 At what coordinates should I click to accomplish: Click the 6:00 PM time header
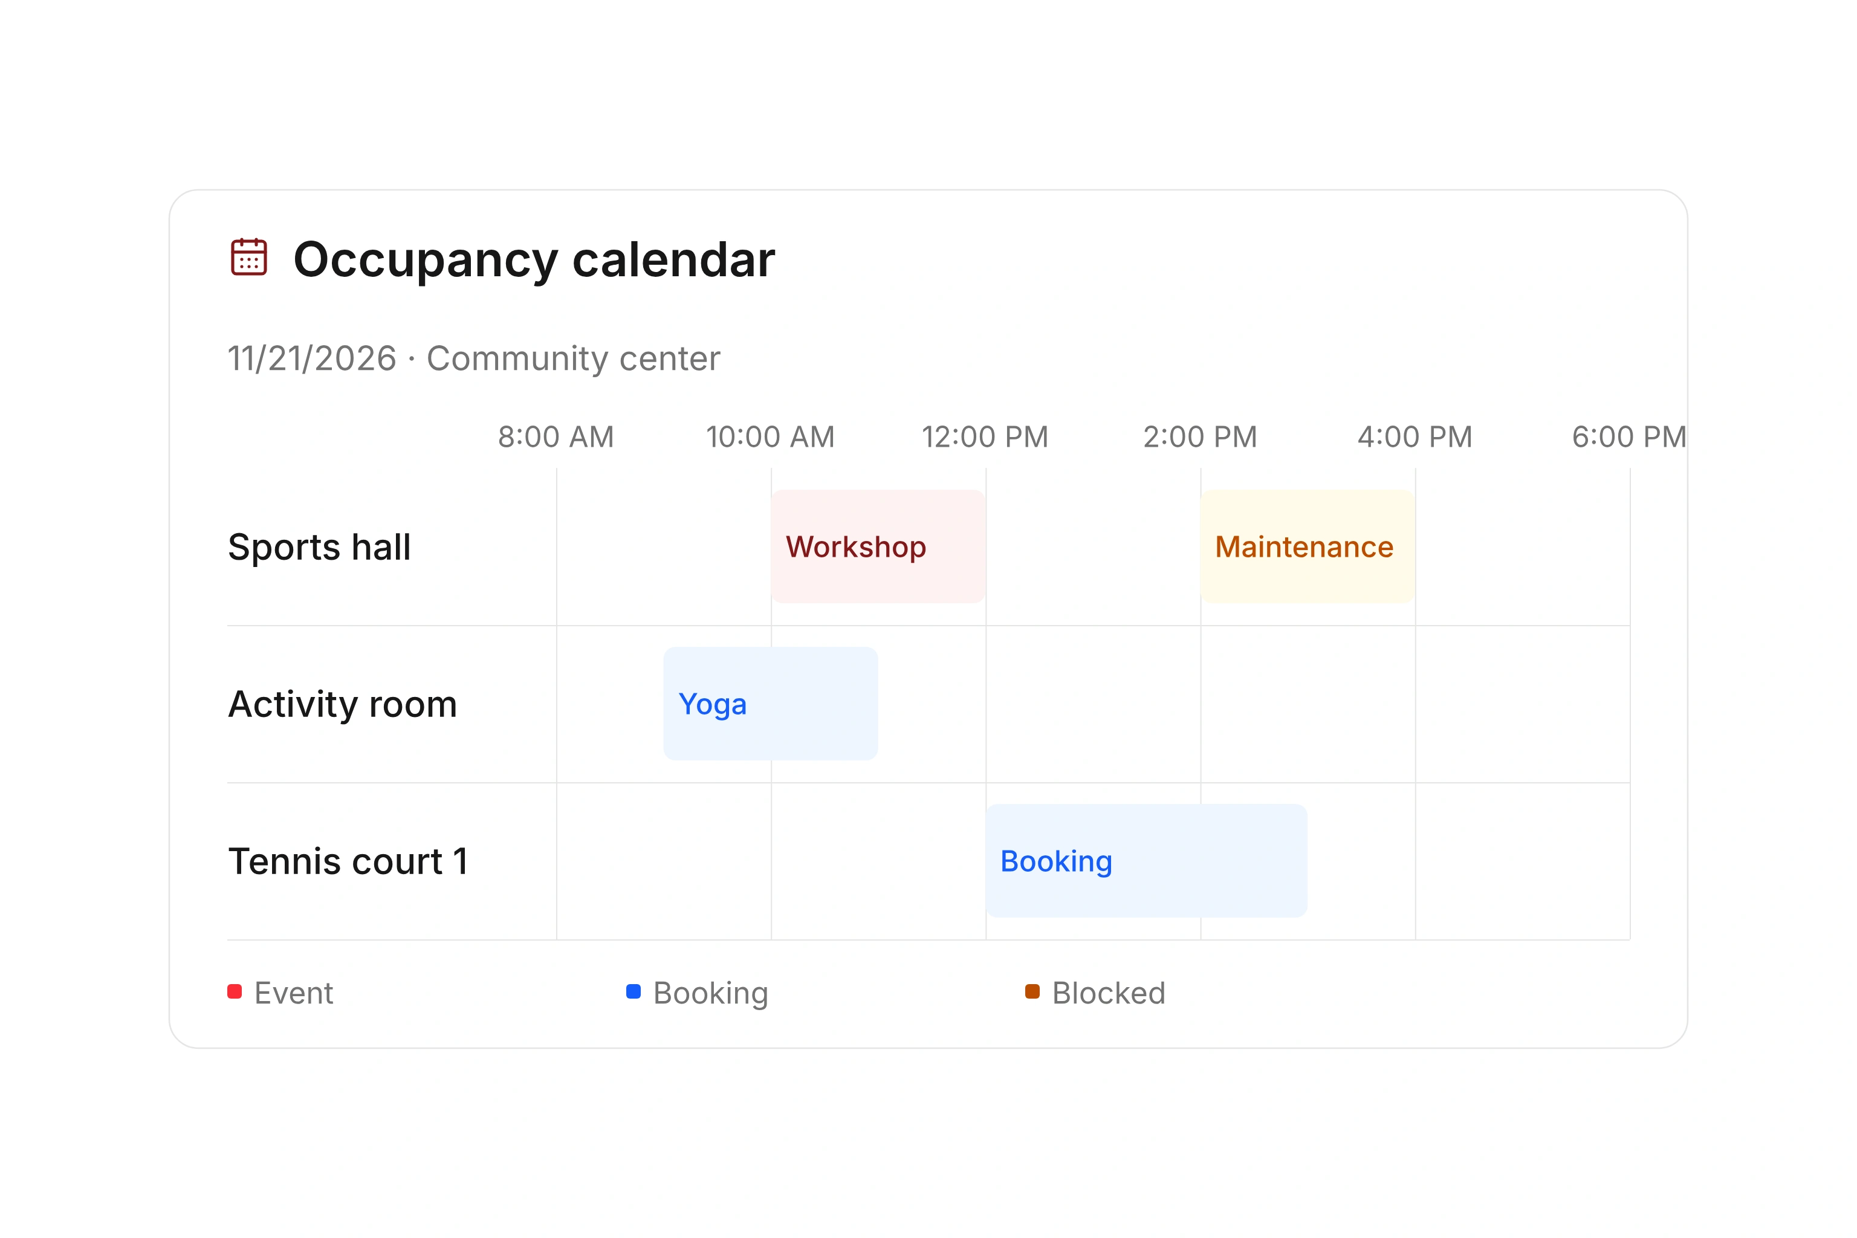coord(1630,436)
